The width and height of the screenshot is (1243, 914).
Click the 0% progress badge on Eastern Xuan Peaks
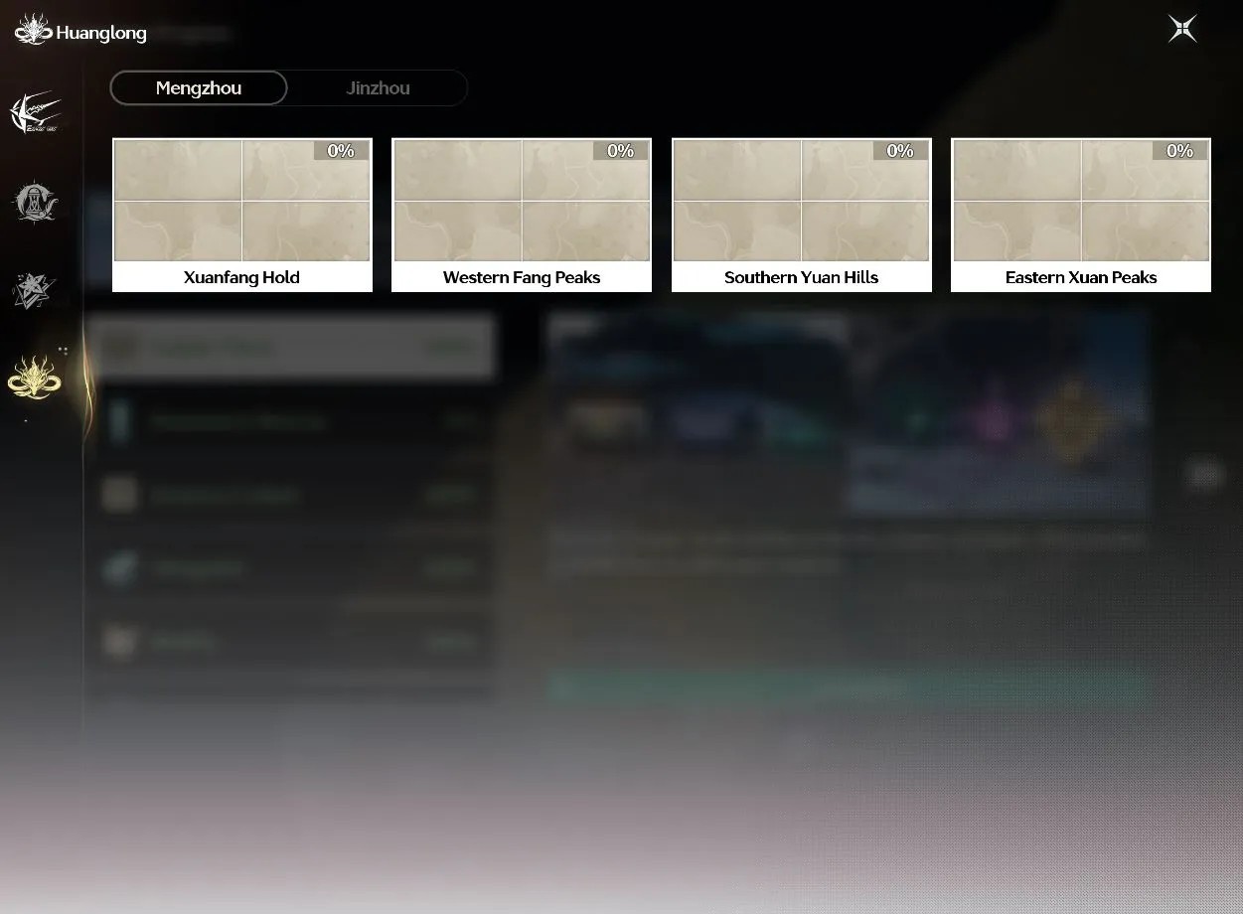coord(1180,151)
